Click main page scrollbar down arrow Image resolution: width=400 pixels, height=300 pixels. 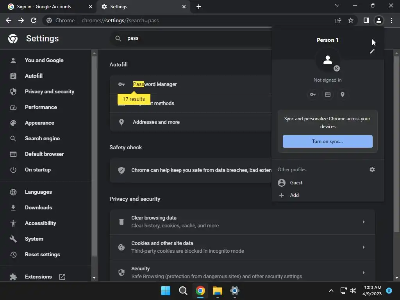(396, 278)
